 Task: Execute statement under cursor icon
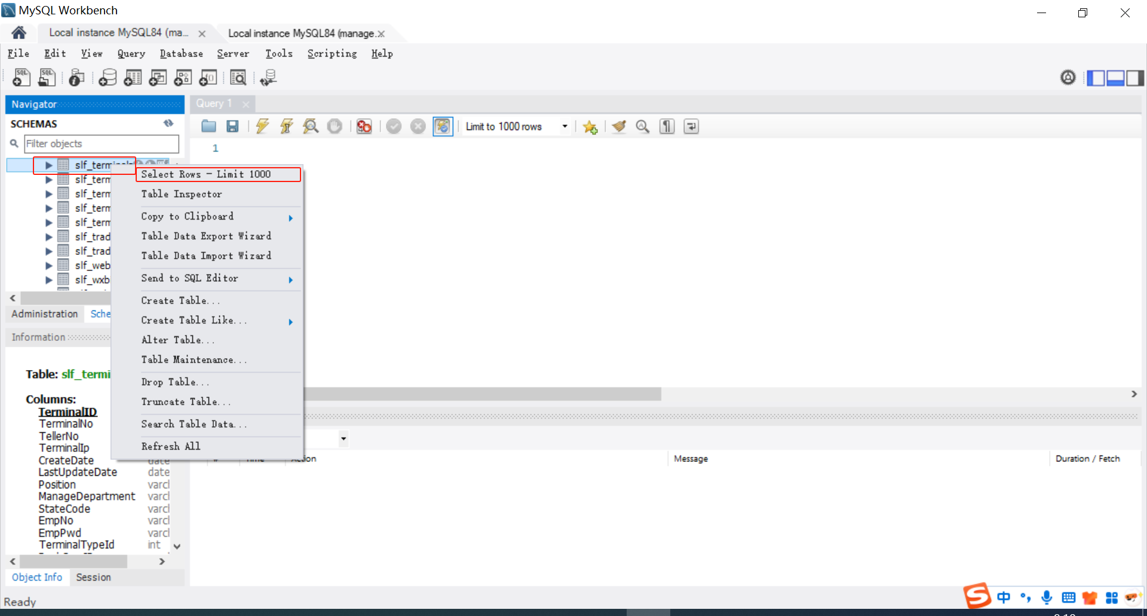pos(287,127)
